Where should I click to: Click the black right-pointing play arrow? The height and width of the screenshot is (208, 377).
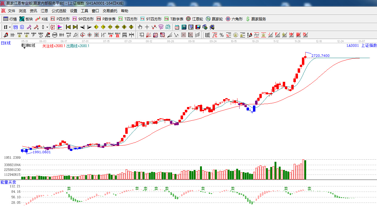pyautogui.click(x=89, y=27)
